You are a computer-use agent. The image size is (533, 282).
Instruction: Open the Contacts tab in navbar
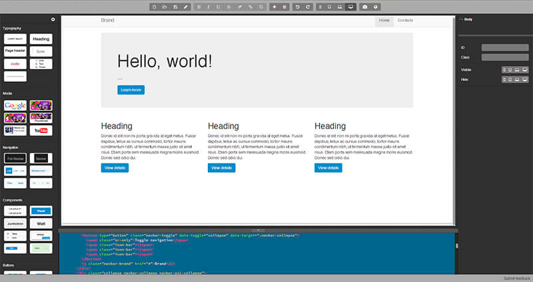[x=405, y=21]
